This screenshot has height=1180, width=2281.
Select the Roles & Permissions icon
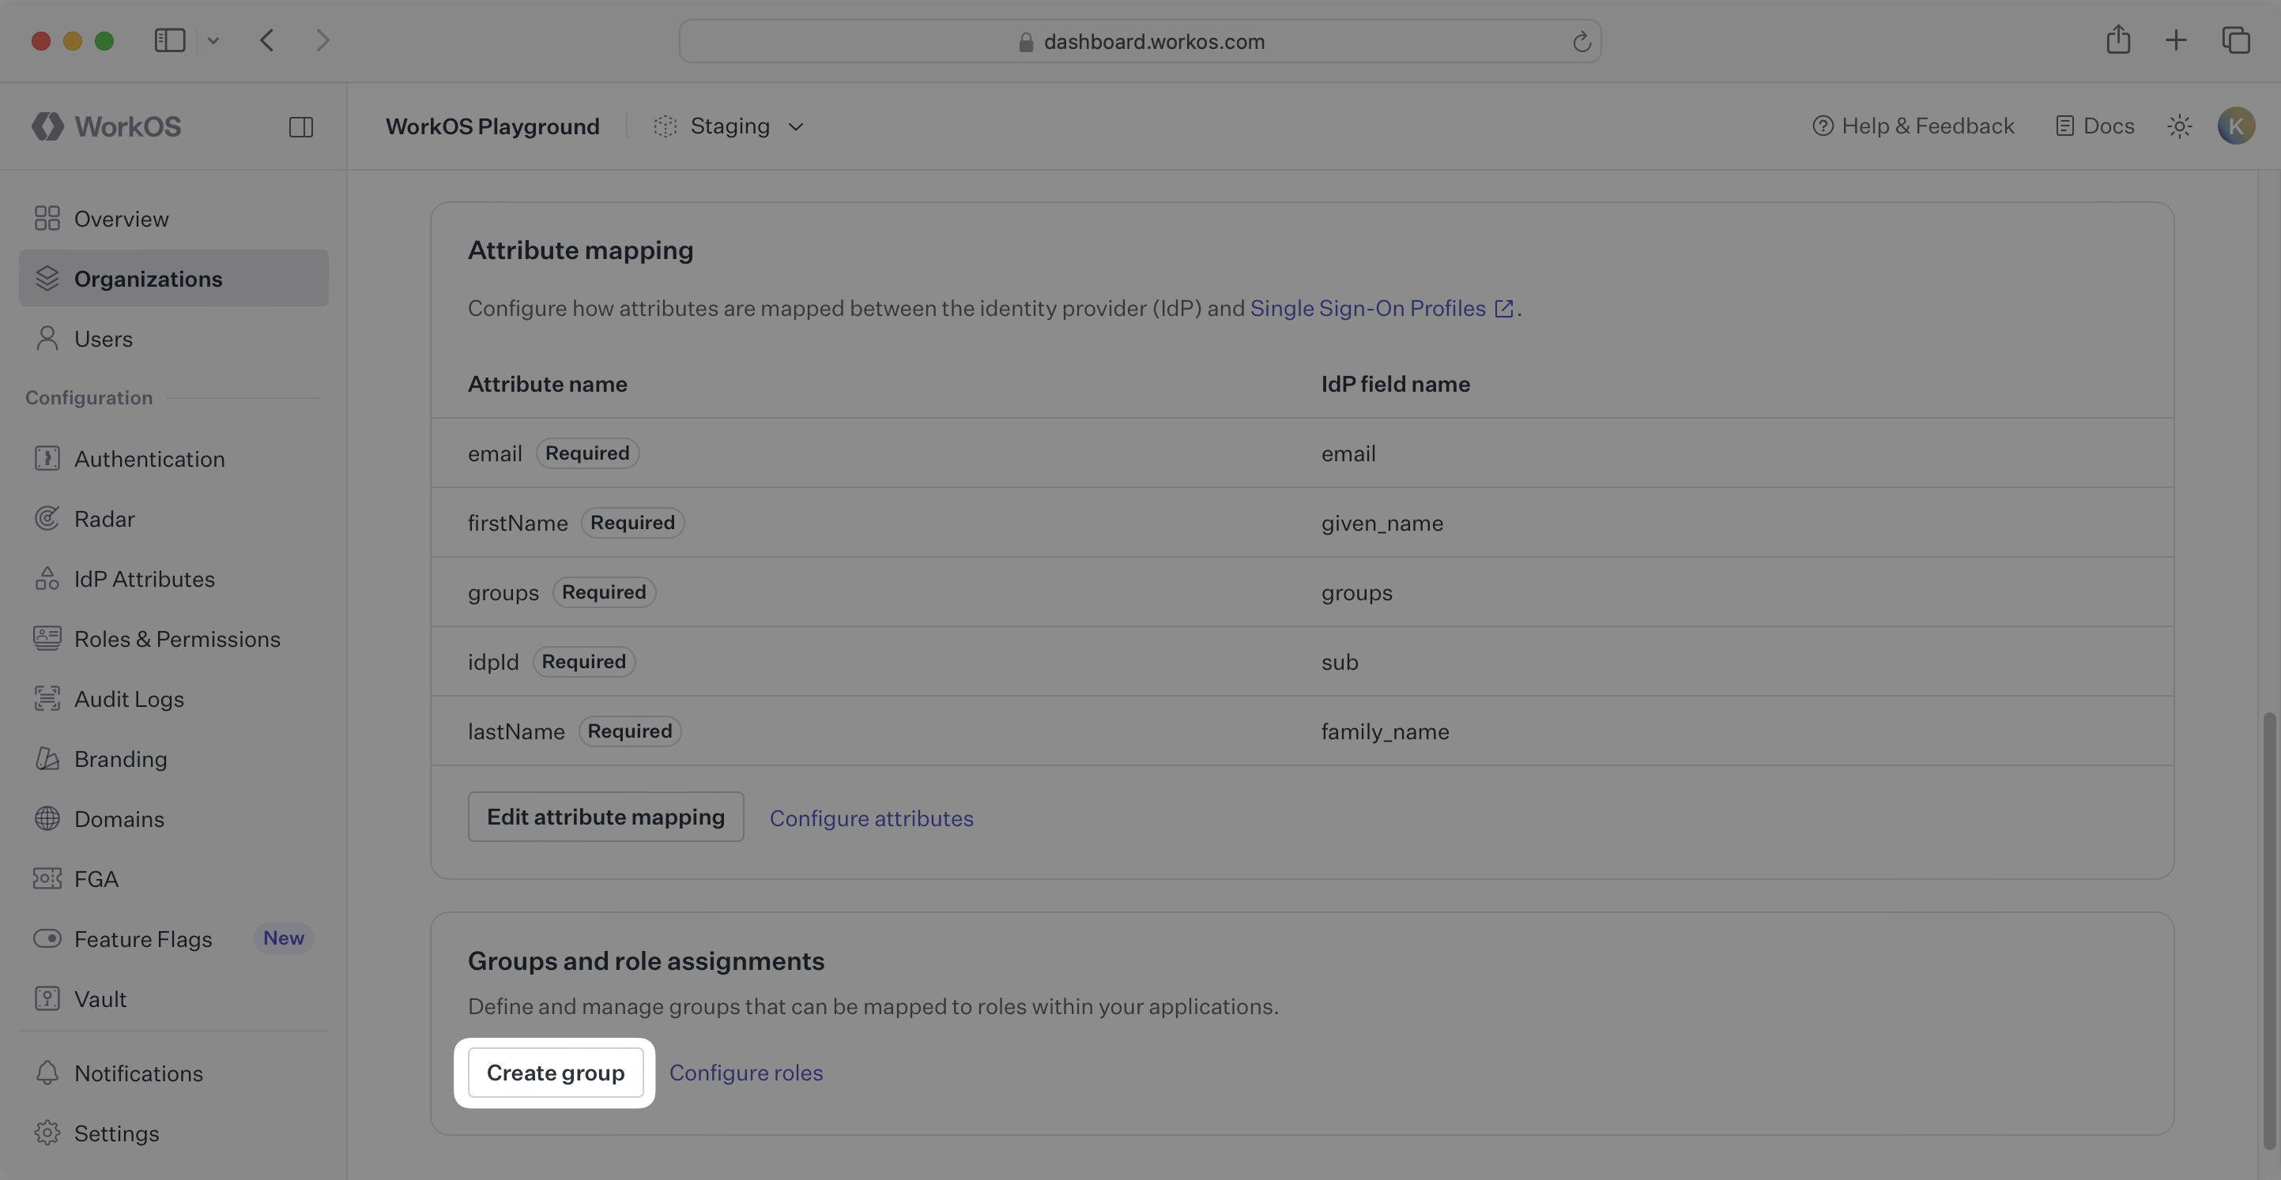(x=47, y=637)
